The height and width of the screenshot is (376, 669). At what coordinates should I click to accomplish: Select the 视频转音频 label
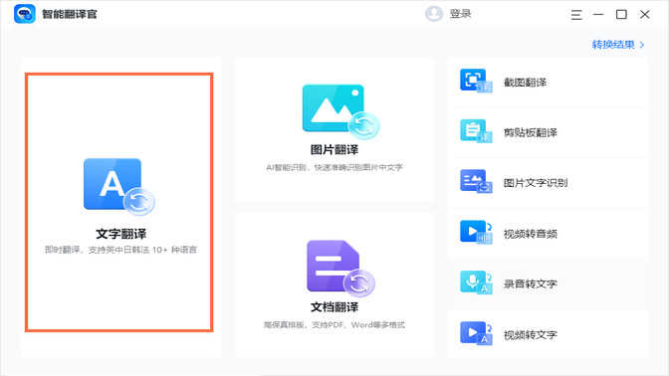(531, 234)
